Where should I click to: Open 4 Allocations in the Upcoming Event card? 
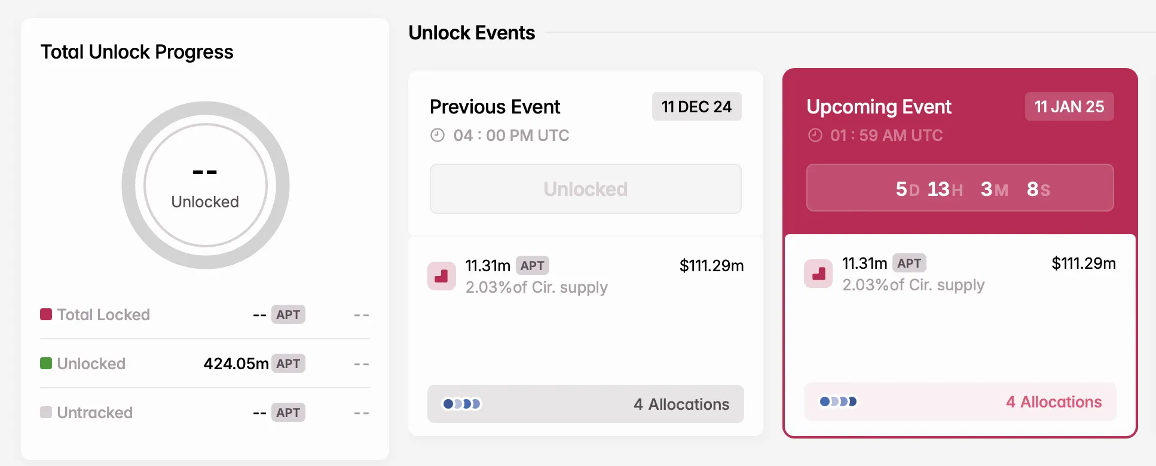(x=1054, y=402)
